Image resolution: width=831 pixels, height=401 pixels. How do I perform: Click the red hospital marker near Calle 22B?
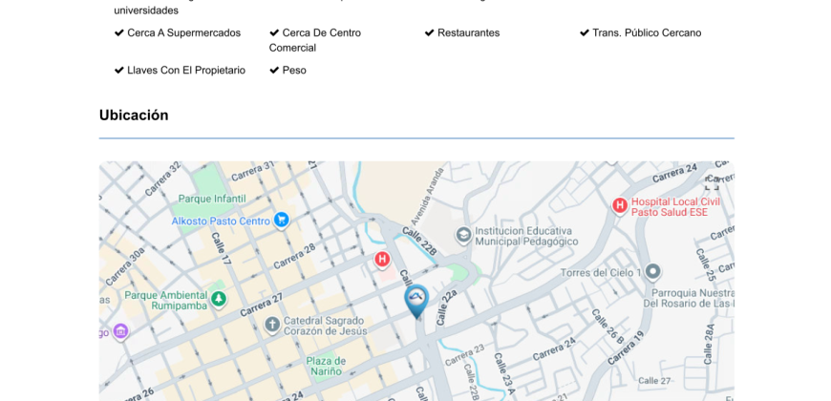[382, 260]
